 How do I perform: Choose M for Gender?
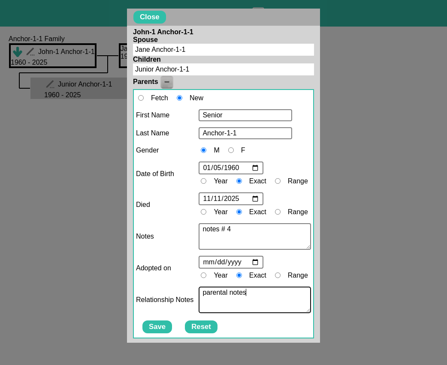[203, 150]
